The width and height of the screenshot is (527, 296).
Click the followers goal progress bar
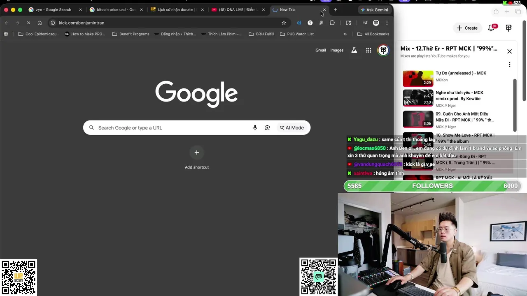432,186
